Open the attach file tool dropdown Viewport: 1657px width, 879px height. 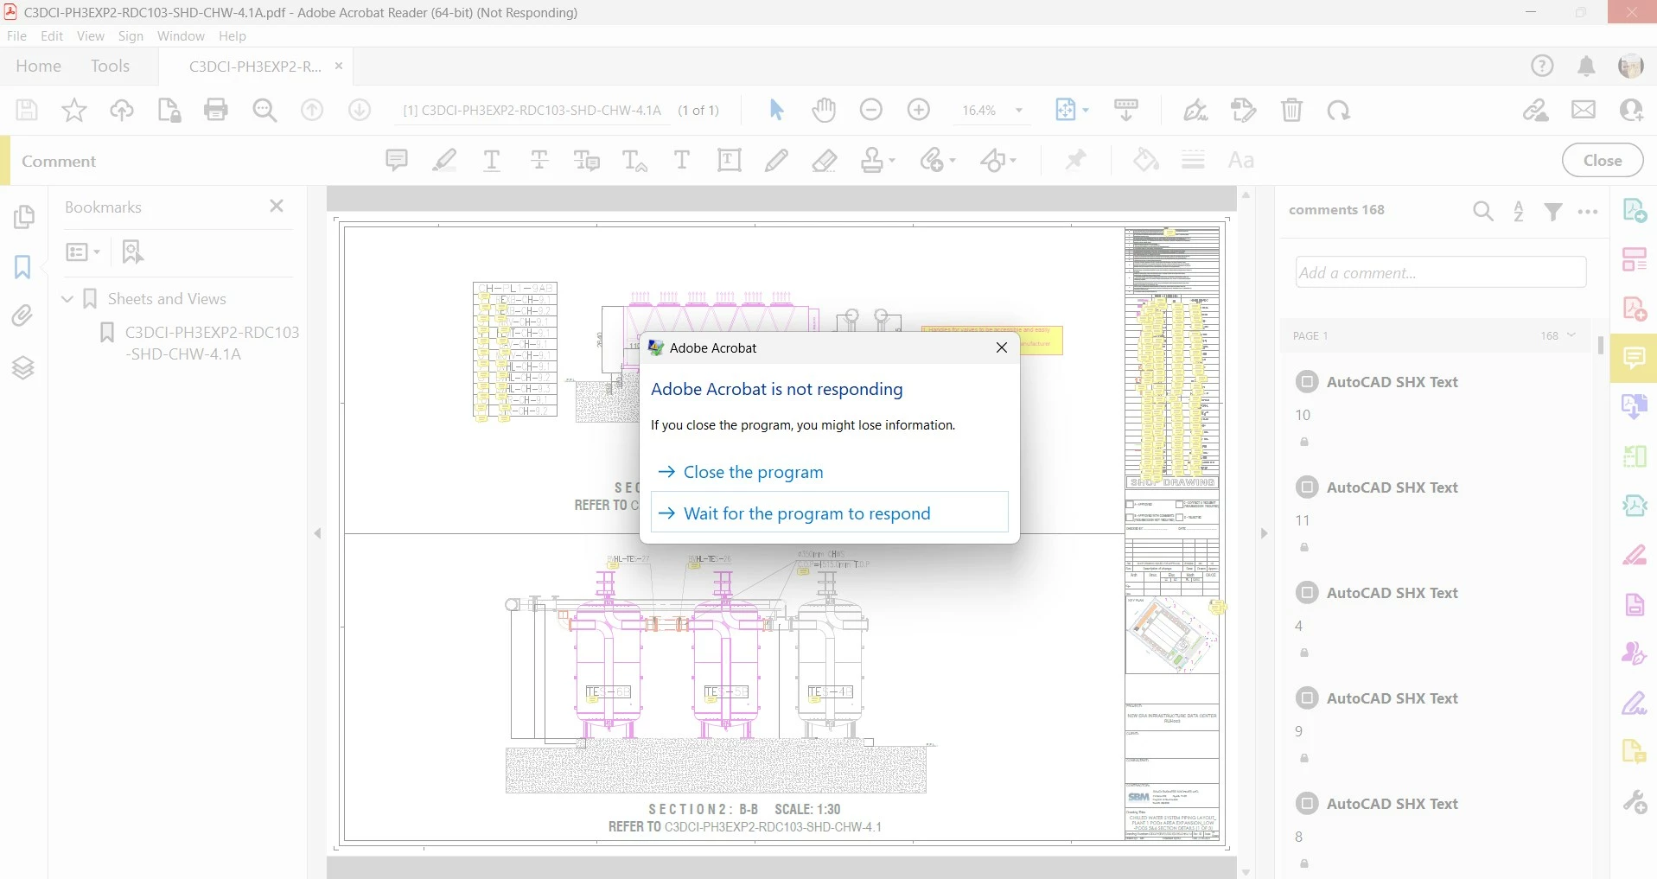coord(953,160)
